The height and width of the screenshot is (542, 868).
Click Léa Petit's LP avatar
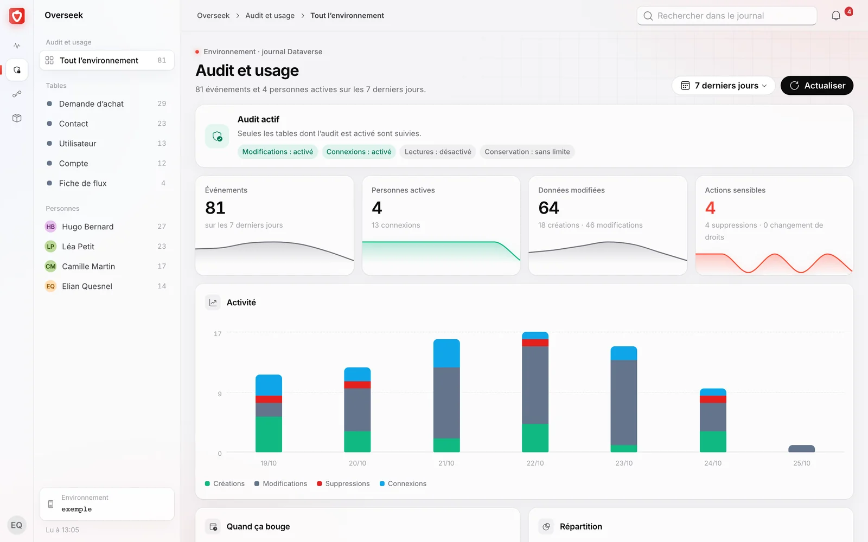pyautogui.click(x=50, y=247)
